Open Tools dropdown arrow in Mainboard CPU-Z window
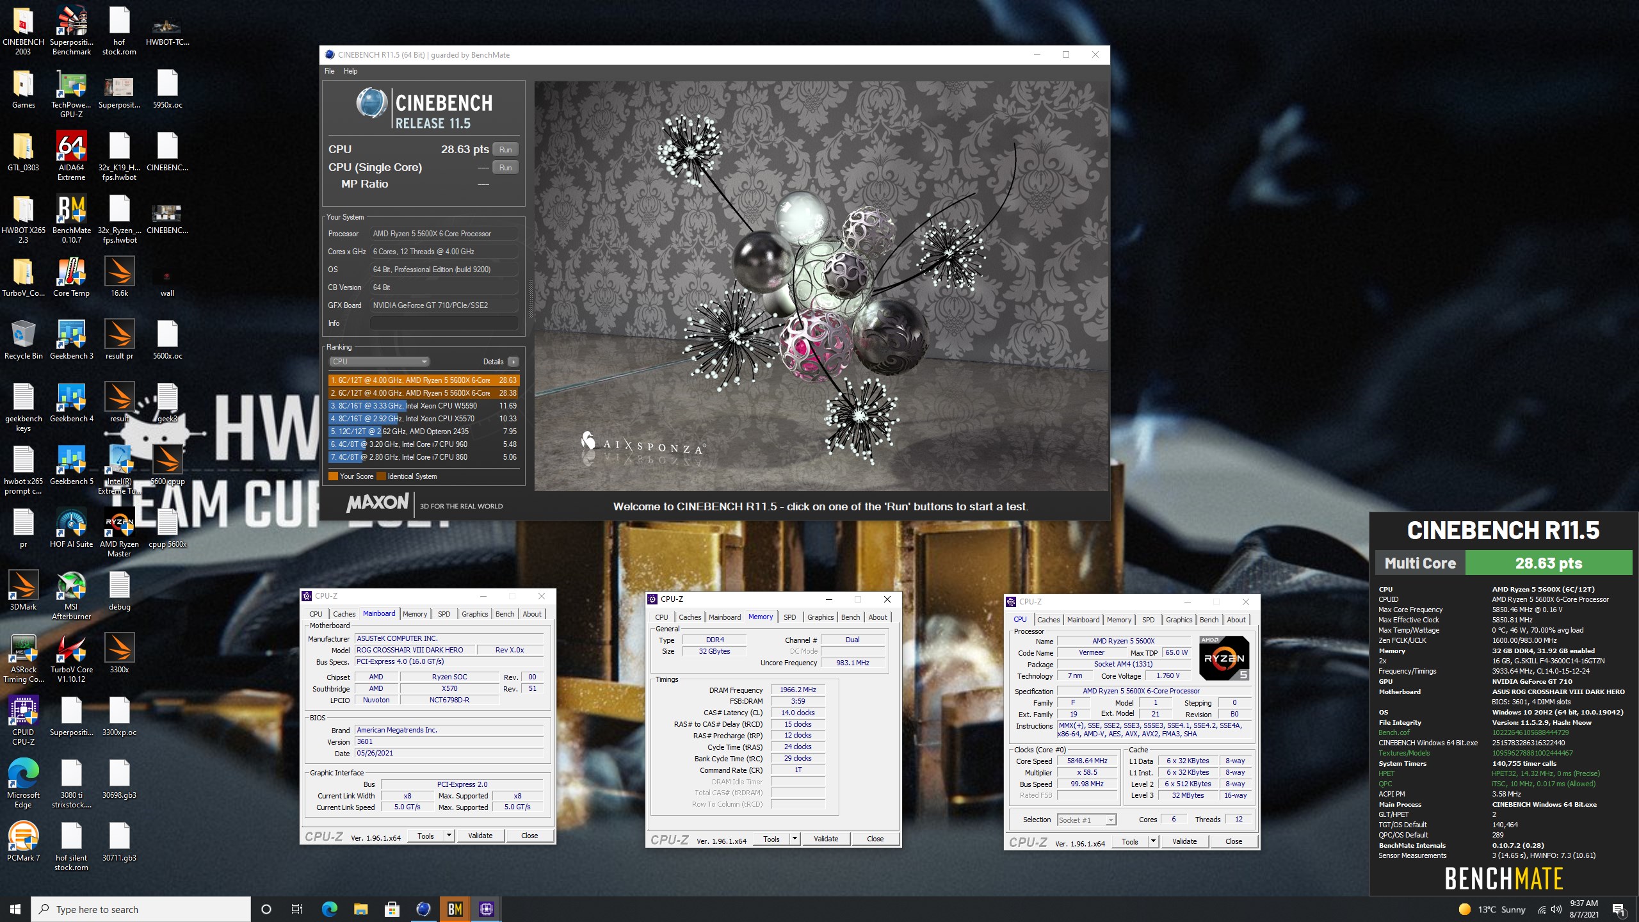This screenshot has height=922, width=1639. click(x=449, y=836)
